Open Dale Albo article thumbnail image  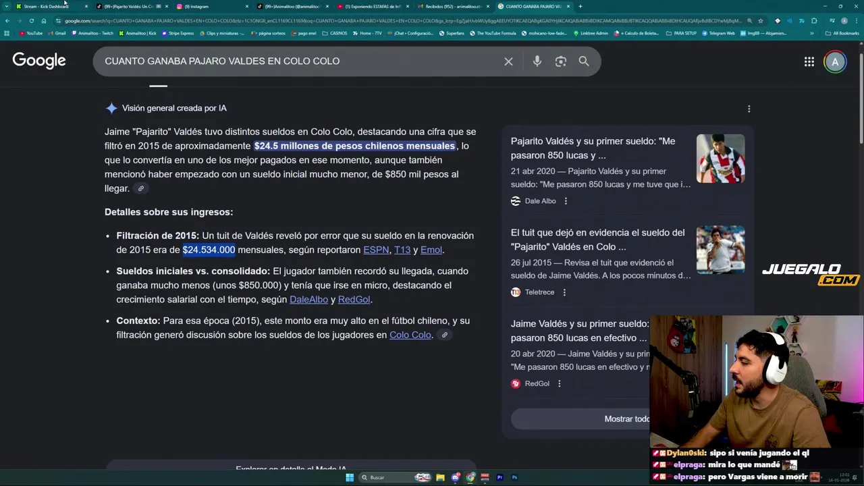click(720, 159)
